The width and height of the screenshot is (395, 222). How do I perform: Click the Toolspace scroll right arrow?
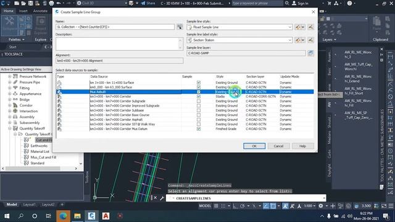(x=76, y=168)
